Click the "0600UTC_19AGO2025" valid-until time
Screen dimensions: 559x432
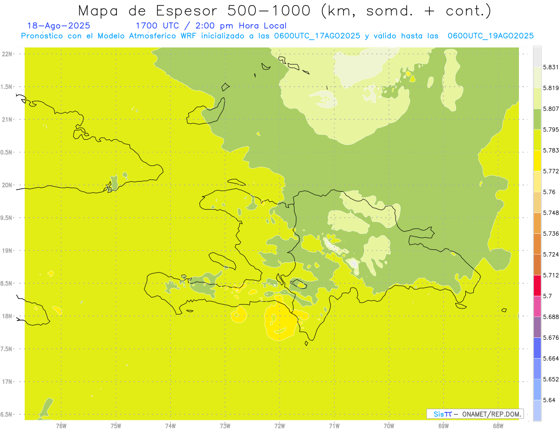click(491, 36)
